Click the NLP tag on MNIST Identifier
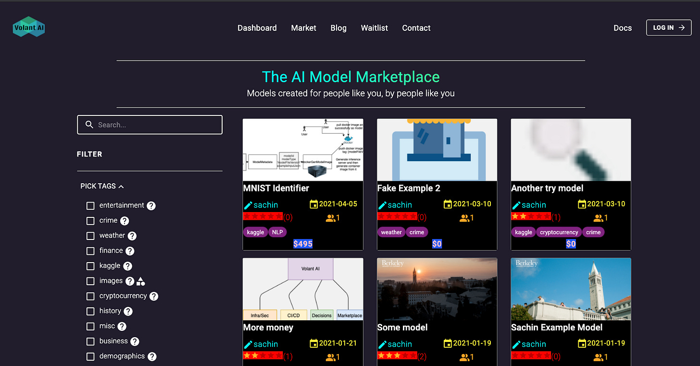Screen dimensions: 700x366 (277, 232)
